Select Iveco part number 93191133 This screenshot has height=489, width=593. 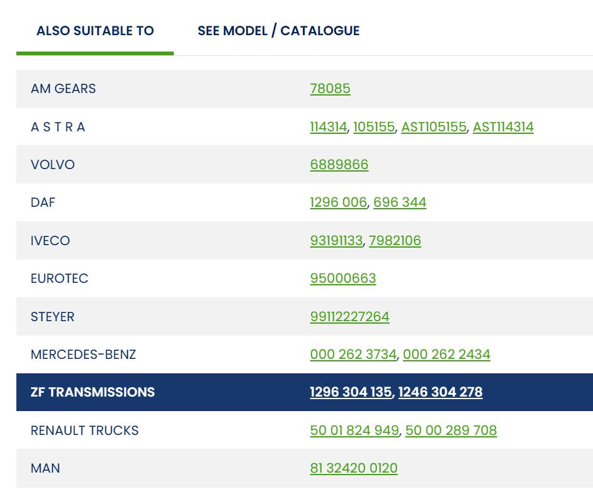(336, 241)
